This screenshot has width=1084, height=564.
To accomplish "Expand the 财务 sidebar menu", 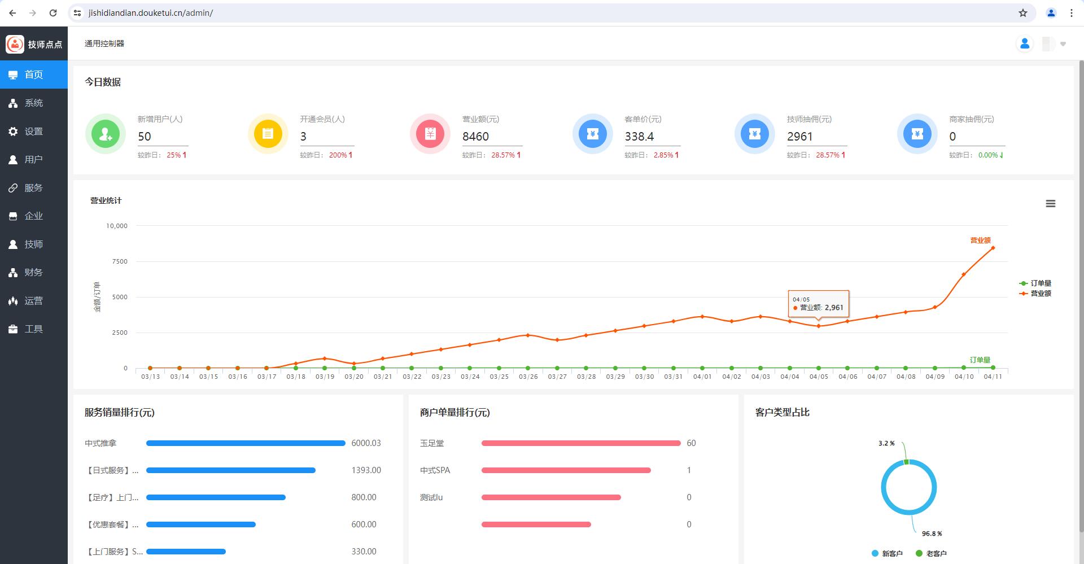I will tap(33, 272).
